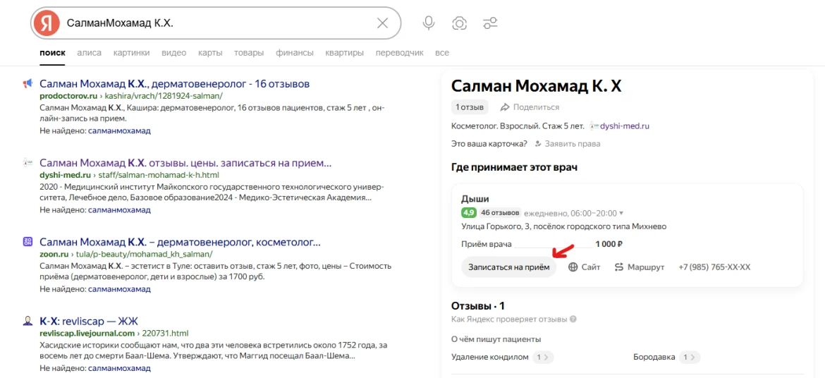Click the Сайт link
This screenshot has height=378, width=825.
click(x=584, y=267)
